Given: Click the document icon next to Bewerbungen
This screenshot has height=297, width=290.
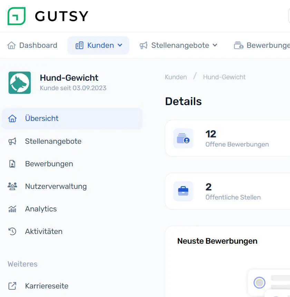Looking at the screenshot, I should pos(13,164).
